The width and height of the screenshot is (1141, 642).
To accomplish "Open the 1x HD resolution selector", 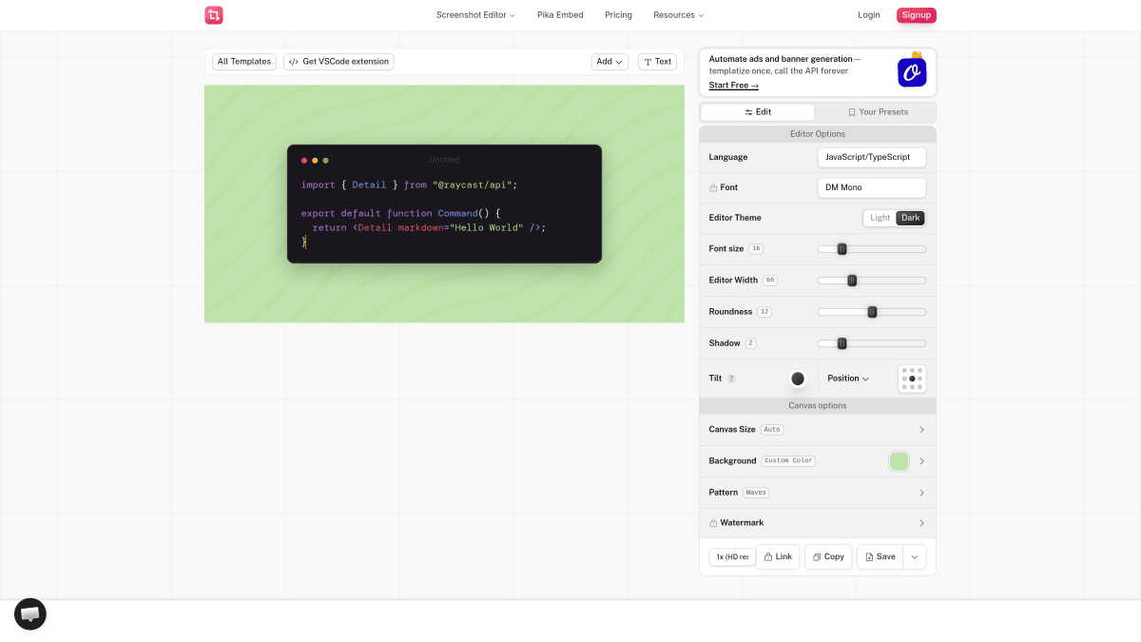I will (x=732, y=557).
